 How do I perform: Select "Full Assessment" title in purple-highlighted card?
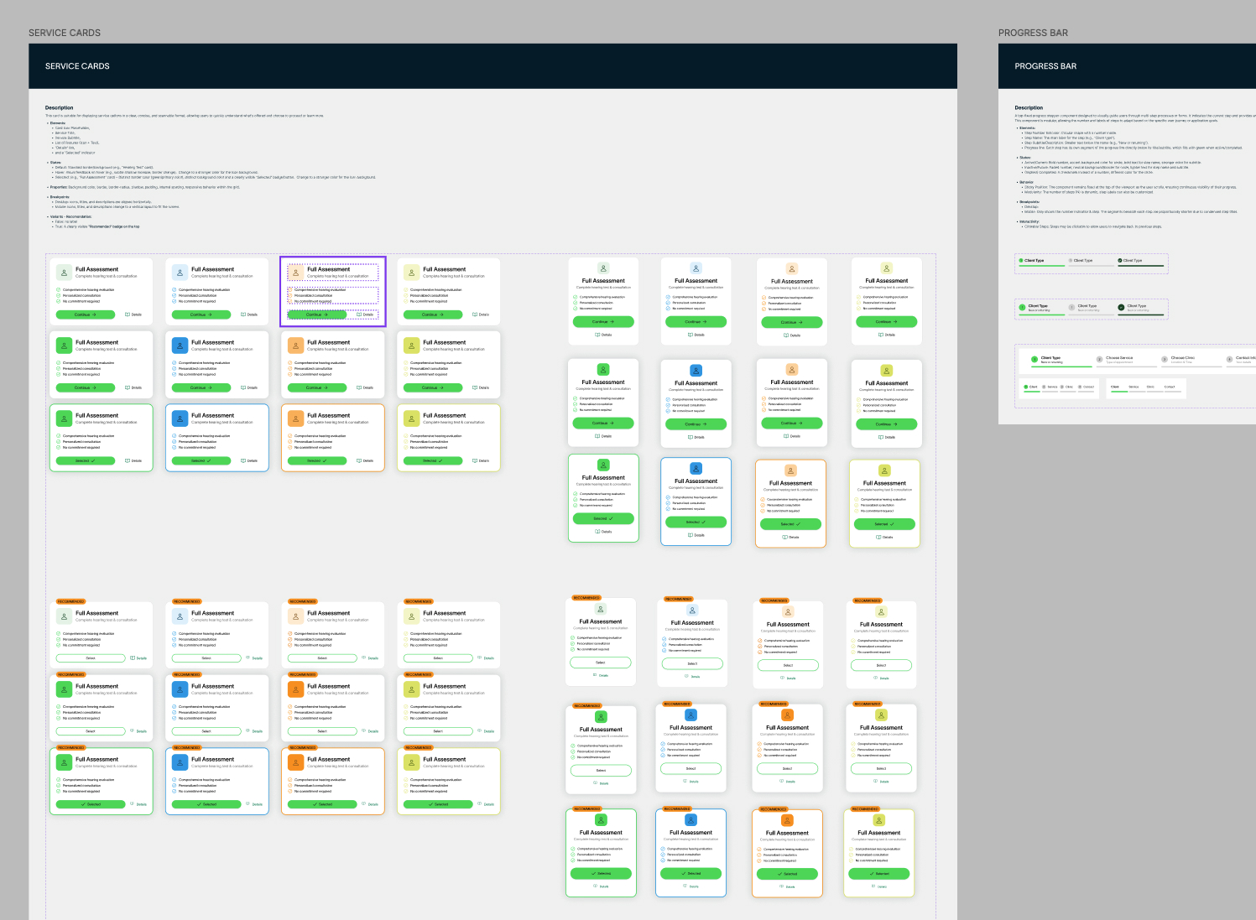point(329,269)
